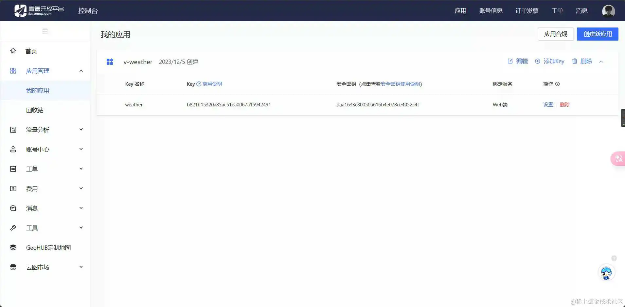Expand the sidebar 消息 chevron
625x307 pixels.
click(81, 208)
